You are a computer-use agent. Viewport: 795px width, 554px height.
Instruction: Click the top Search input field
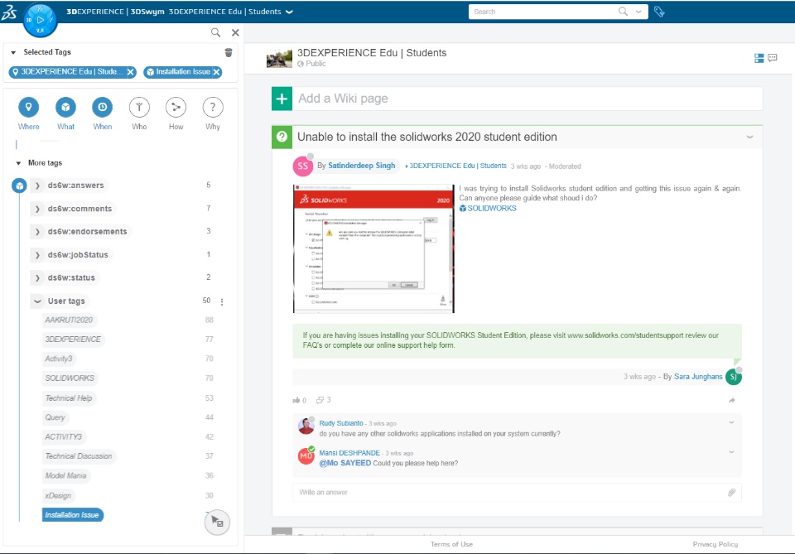pyautogui.click(x=542, y=12)
